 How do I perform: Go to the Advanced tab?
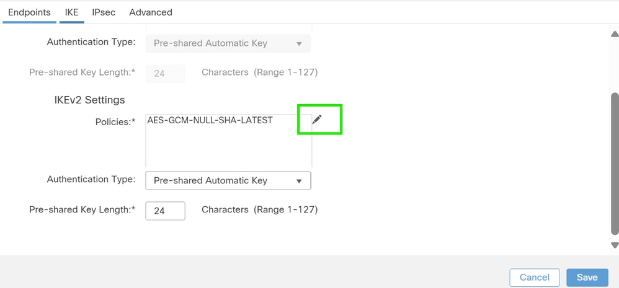click(150, 12)
